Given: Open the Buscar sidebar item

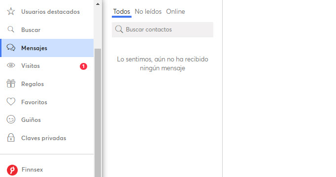Looking at the screenshot, I should coord(47,29).
